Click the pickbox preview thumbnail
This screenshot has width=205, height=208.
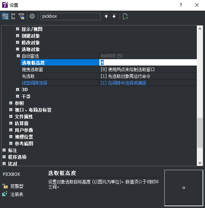184,188
